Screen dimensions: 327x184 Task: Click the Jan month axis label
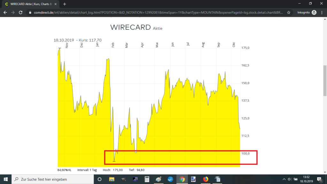pos(97,44)
